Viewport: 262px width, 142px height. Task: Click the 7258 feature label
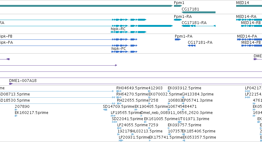pyautogui.click(x=153, y=100)
